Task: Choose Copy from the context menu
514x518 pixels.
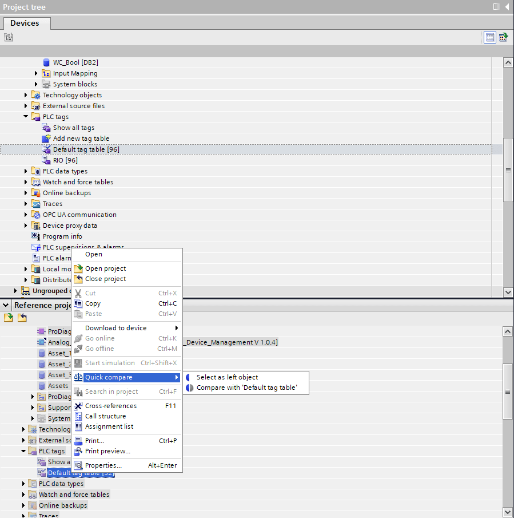Action: coord(93,303)
